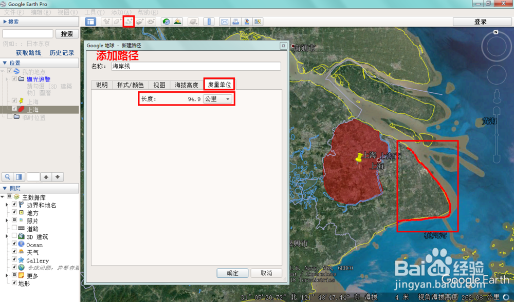The image size is (514, 302).
Task: Toggle the 地形 layer checkbox
Action: tap(14, 283)
